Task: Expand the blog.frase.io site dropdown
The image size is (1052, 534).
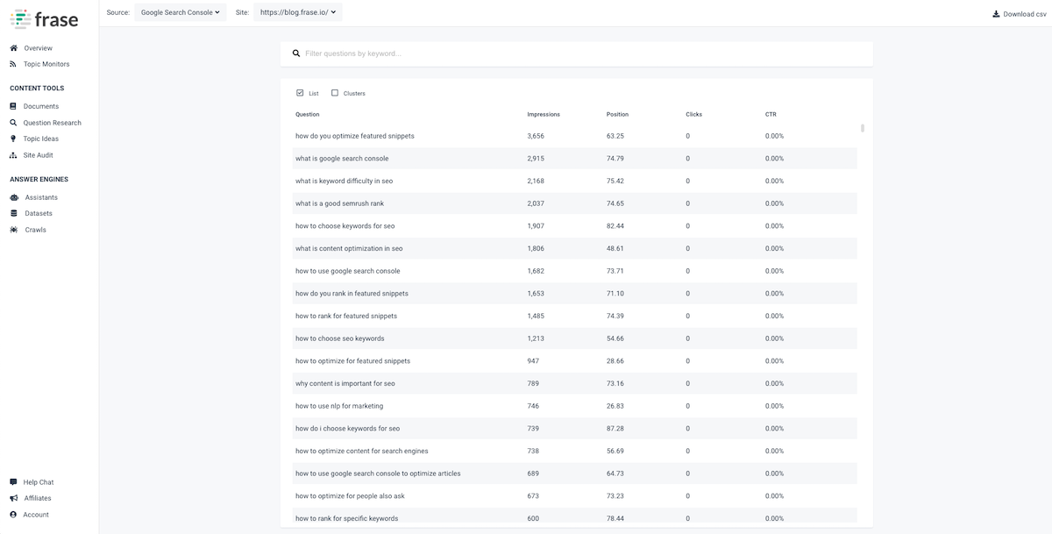Action: point(298,12)
